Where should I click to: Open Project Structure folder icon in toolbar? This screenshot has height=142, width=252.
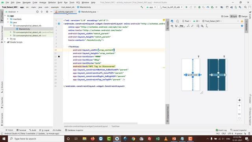click(222, 7)
